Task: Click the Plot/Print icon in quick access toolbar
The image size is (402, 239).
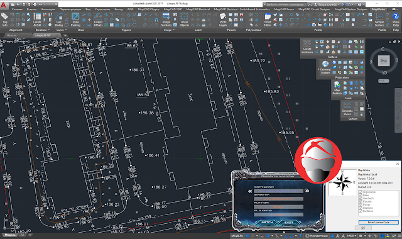Action: click(x=35, y=4)
